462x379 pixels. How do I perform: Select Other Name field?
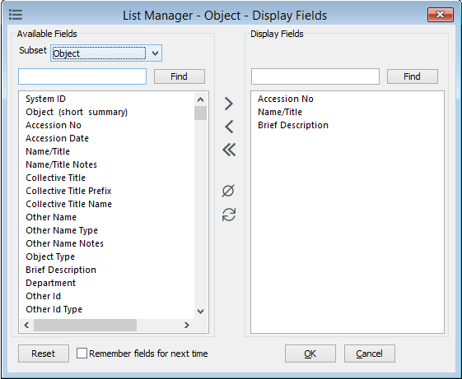pyautogui.click(x=51, y=217)
